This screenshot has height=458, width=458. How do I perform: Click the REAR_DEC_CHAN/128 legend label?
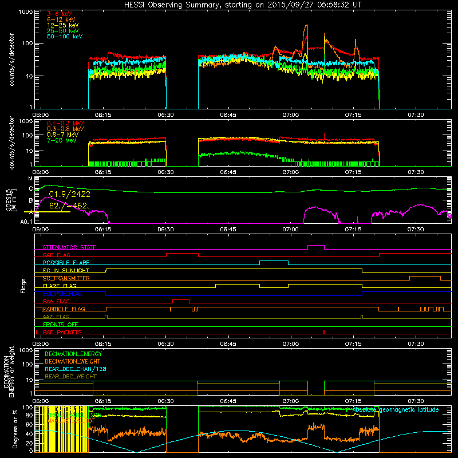pyautogui.click(x=76, y=369)
